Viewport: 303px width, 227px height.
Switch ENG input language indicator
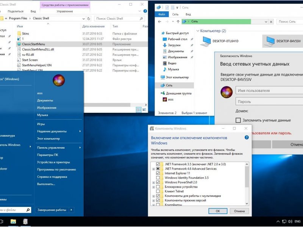[x=298, y=221]
